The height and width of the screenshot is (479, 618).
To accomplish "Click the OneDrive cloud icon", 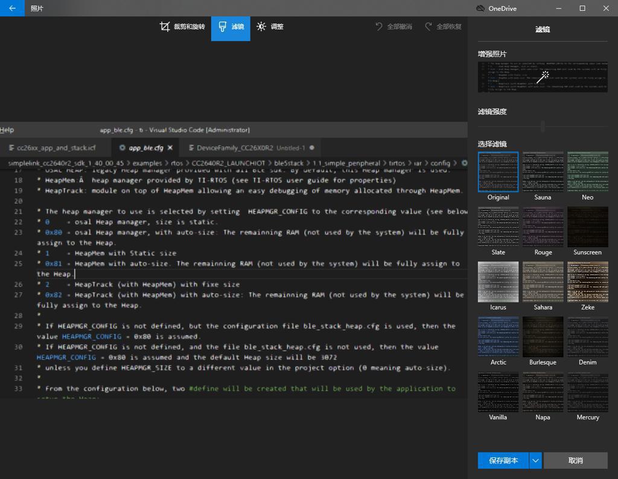I will coord(480,8).
